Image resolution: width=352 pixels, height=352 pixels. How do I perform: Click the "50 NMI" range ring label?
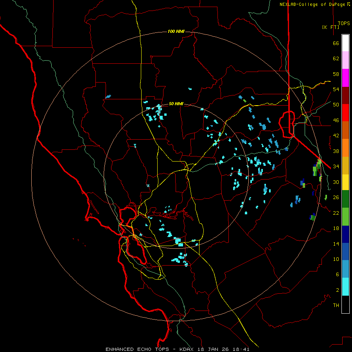click(176, 104)
